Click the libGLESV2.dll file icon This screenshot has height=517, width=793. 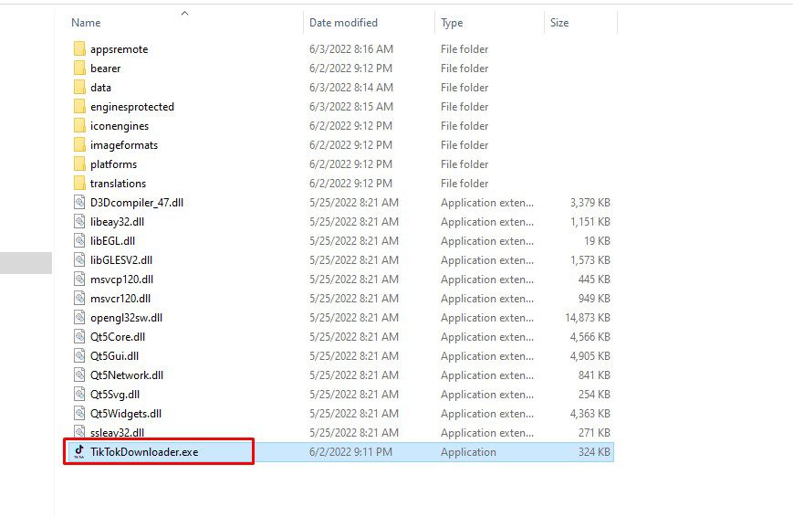pyautogui.click(x=79, y=260)
